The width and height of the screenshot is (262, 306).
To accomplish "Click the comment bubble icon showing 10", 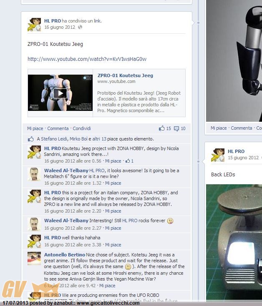I will (x=176, y=128).
